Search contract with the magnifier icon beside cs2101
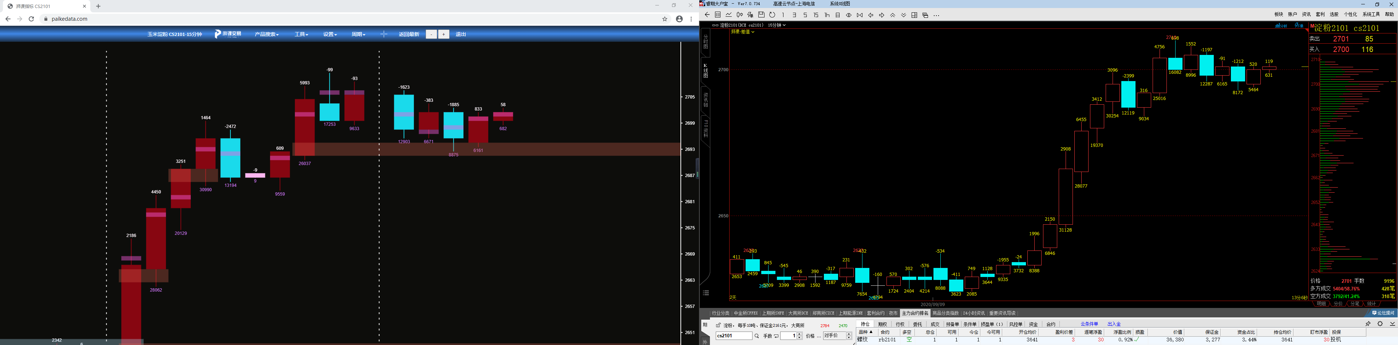 757,336
